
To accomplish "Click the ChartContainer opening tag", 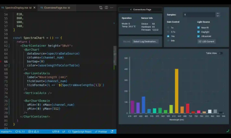I will [x=34, y=46].
